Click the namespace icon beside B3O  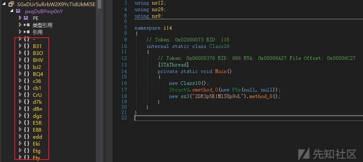[x=27, y=53]
